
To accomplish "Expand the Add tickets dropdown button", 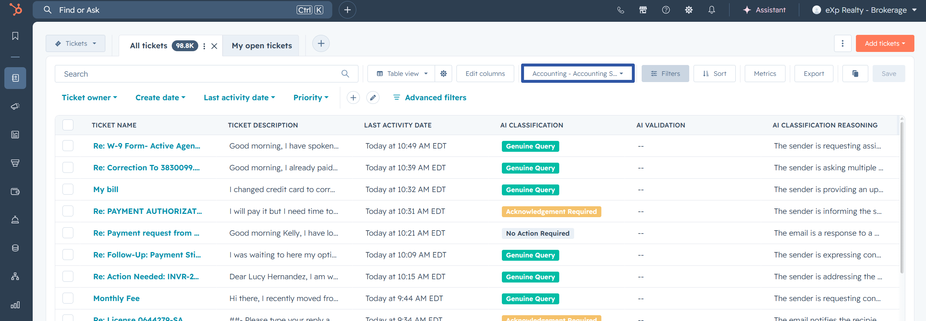I will (x=885, y=44).
